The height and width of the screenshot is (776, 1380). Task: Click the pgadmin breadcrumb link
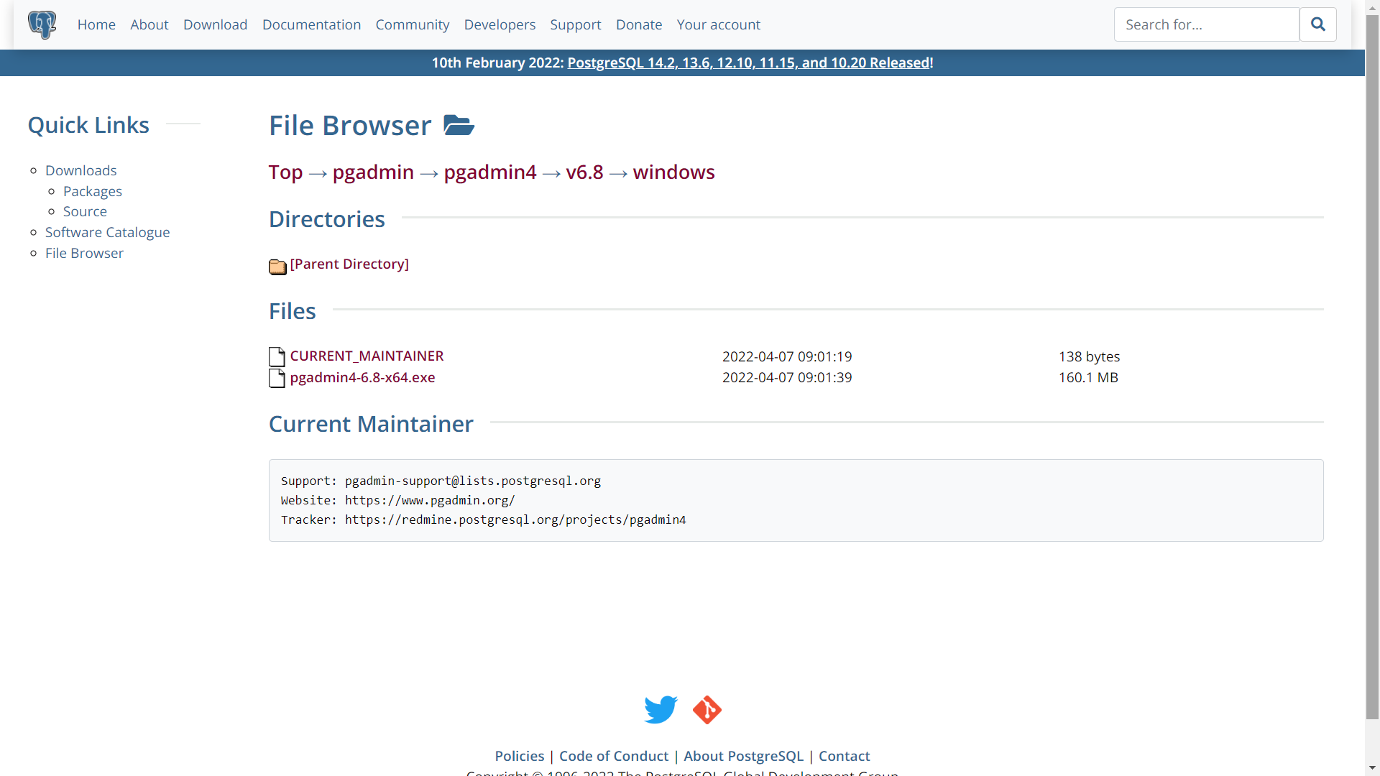pos(373,172)
